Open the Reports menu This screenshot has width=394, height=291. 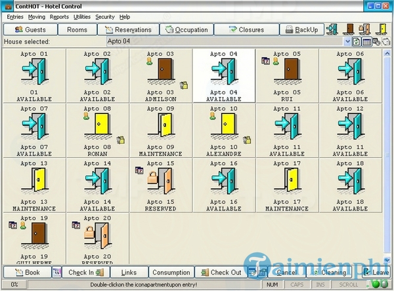tap(59, 17)
